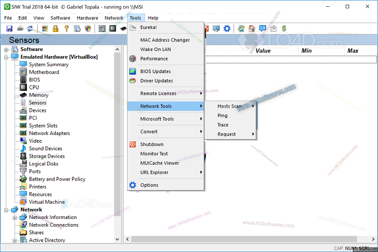Click the gold key toolbar icon
The width and height of the screenshot is (378, 252).
(67, 28)
